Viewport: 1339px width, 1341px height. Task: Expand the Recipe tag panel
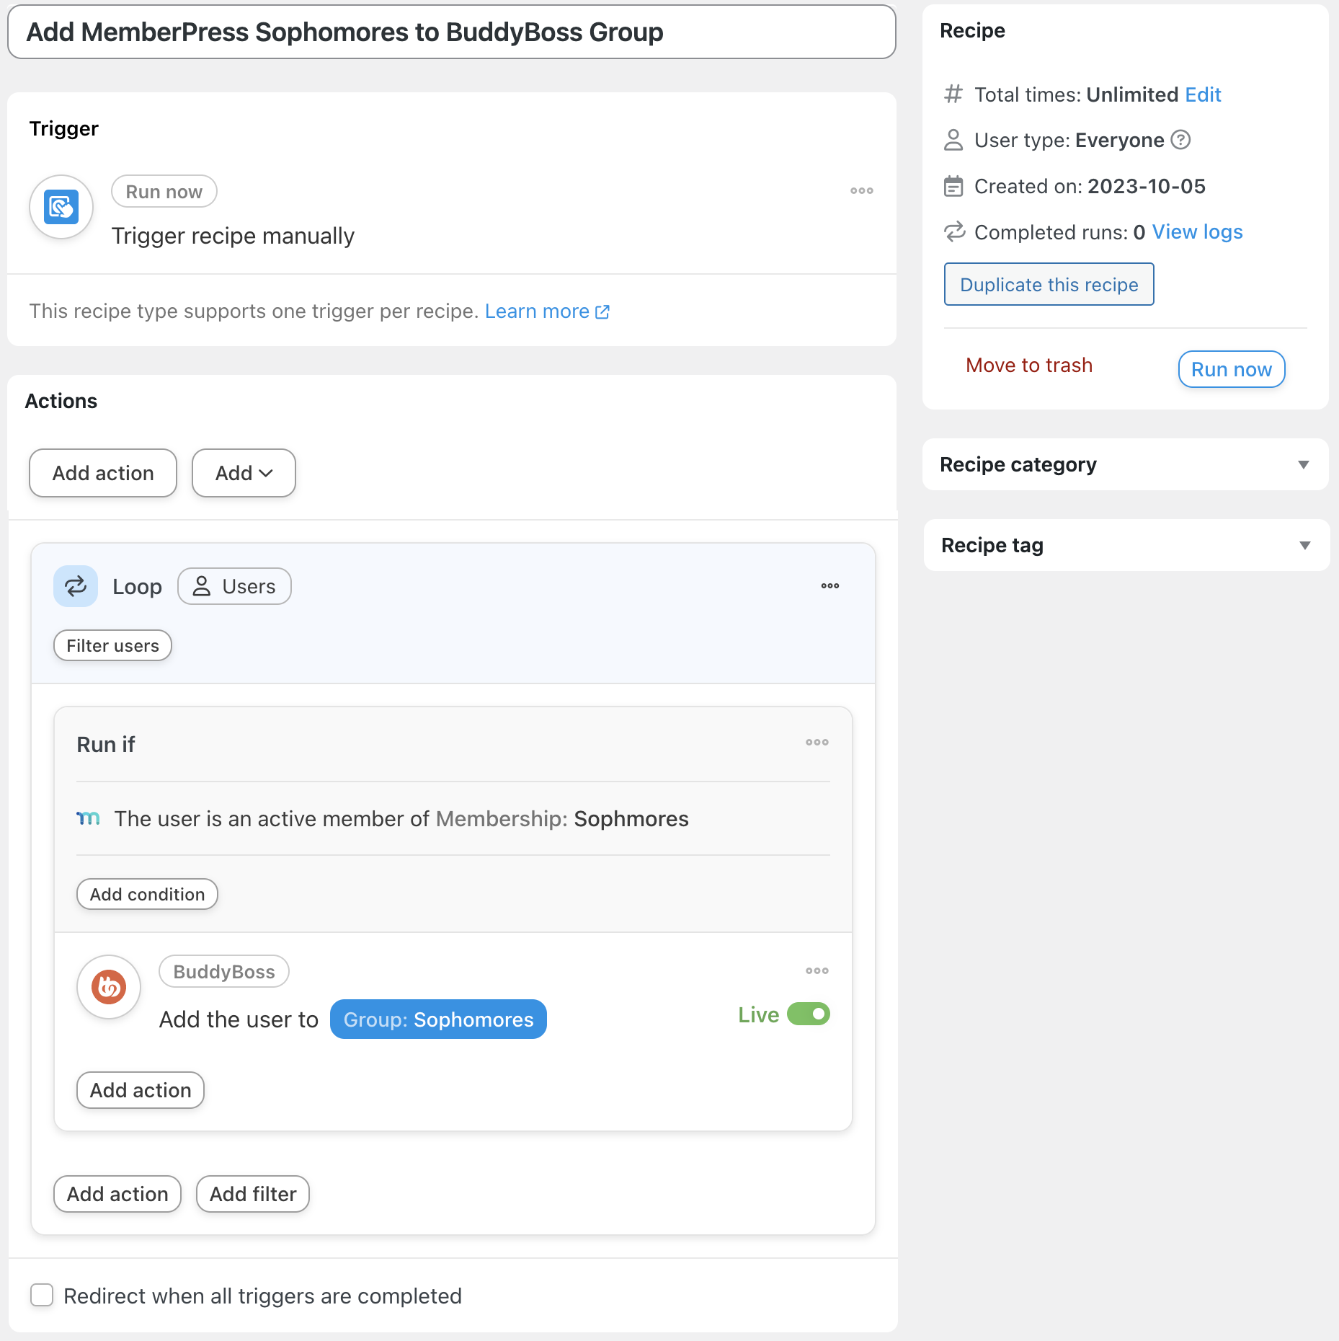pyautogui.click(x=1126, y=545)
